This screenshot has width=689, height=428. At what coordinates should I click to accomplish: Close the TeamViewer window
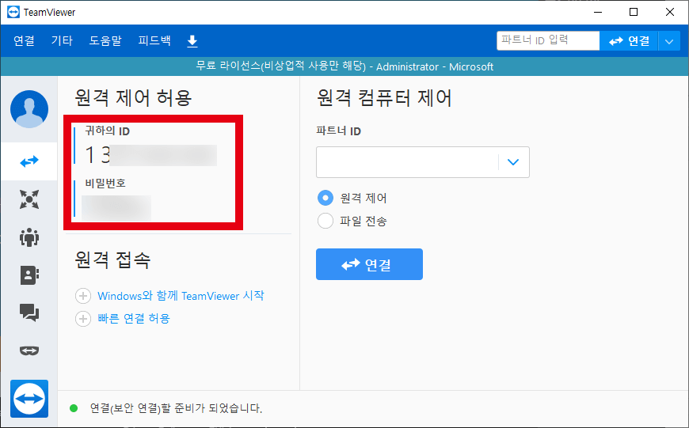coord(670,12)
